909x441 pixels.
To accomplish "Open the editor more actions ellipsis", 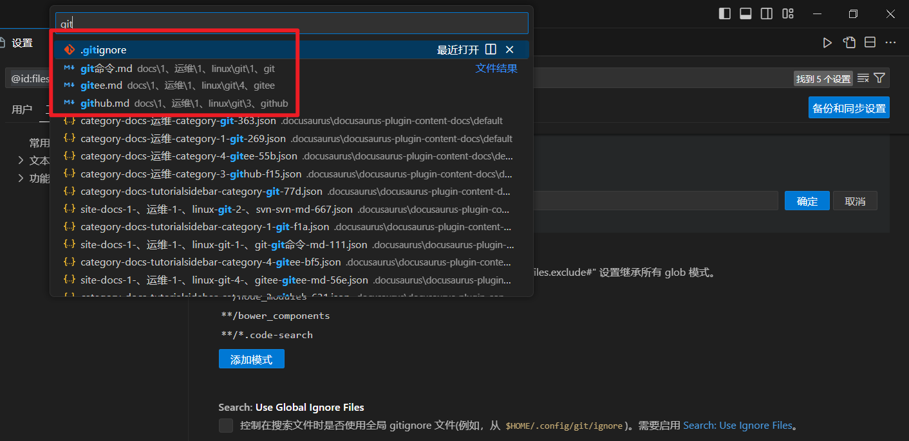I will pos(890,42).
